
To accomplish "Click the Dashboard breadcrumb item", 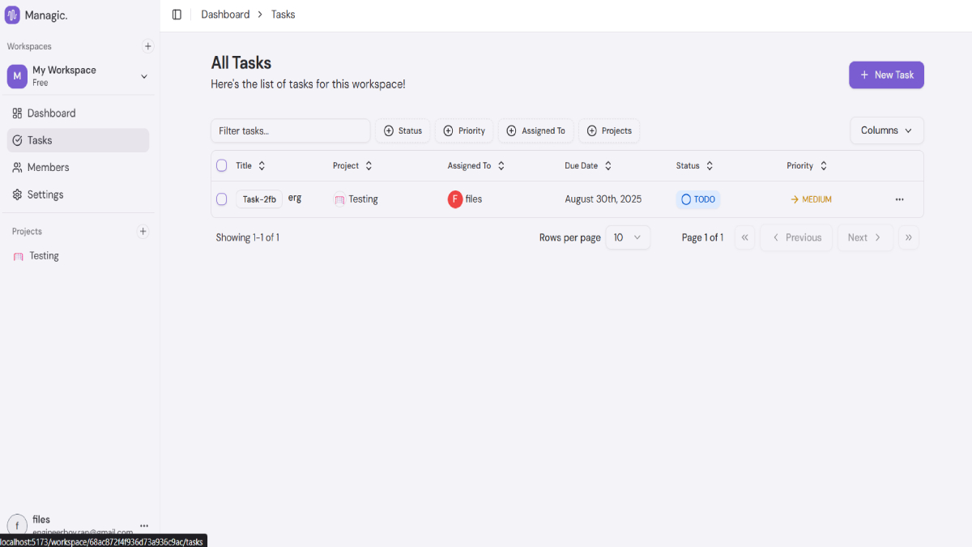I will click(x=225, y=14).
